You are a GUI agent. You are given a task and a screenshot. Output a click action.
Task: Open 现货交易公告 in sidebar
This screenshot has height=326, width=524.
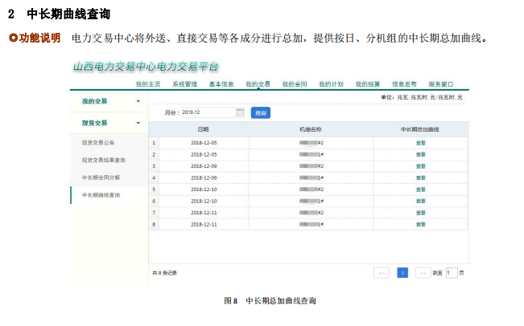[97, 142]
